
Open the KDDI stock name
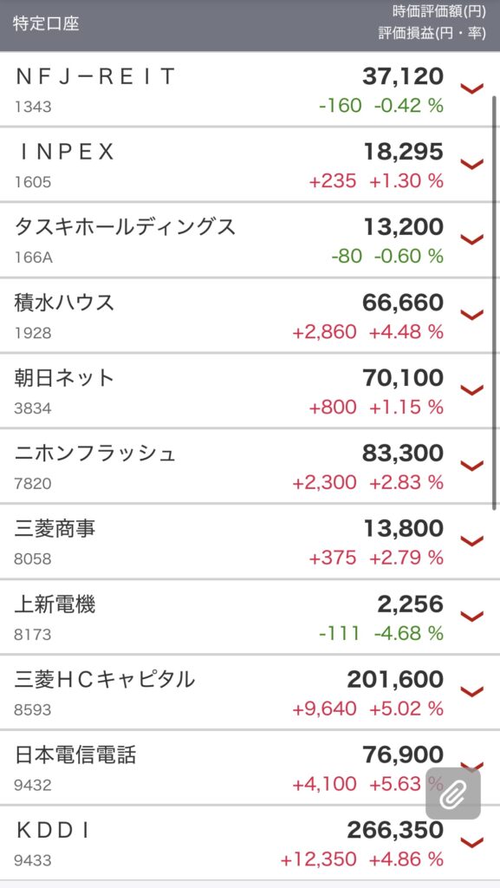53,830
